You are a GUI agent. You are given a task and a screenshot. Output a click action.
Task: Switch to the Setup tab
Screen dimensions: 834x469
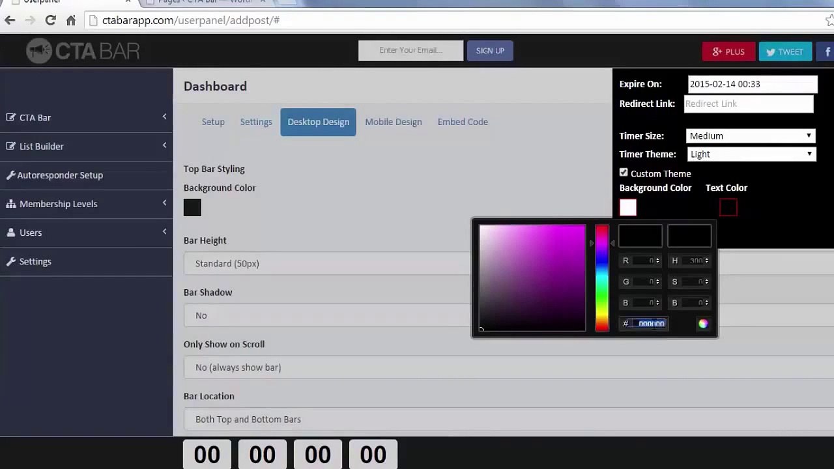click(213, 122)
